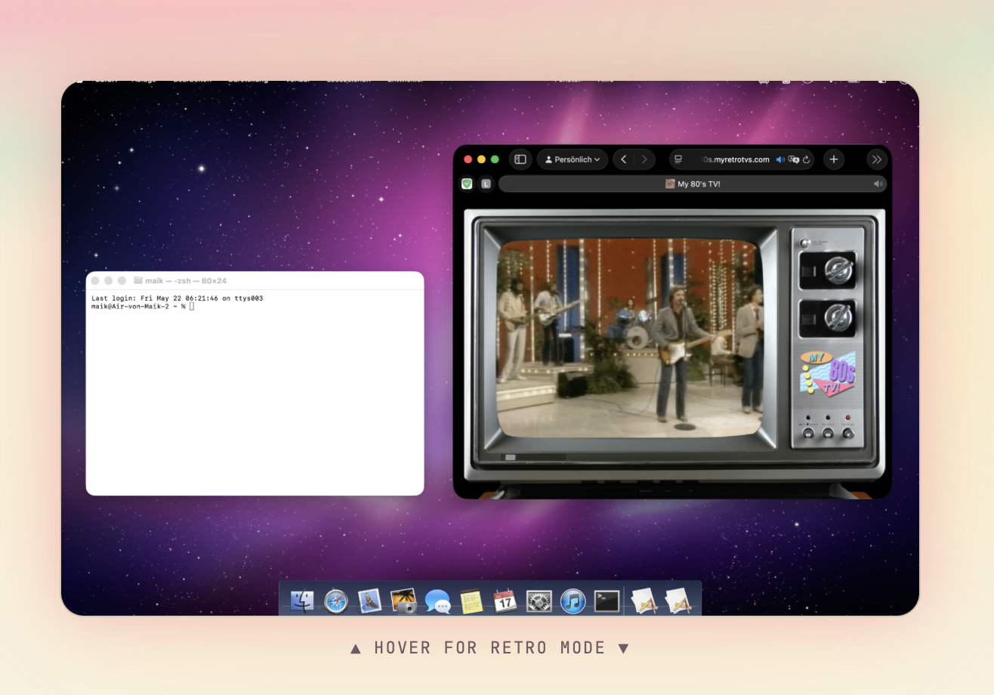
Task: Click the "HOVER FOR RETRO MODE" label
Action: (x=490, y=647)
